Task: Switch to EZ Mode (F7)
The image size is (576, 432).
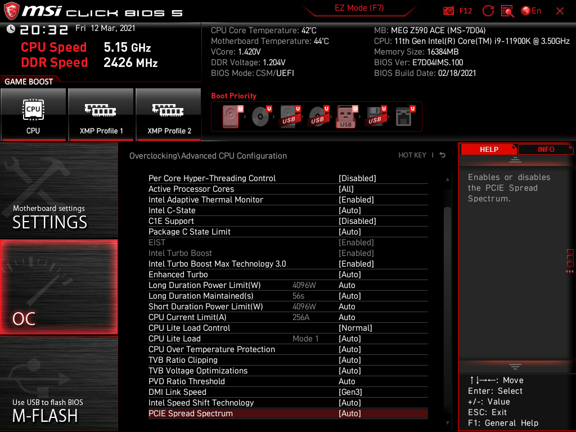Action: coord(359,8)
